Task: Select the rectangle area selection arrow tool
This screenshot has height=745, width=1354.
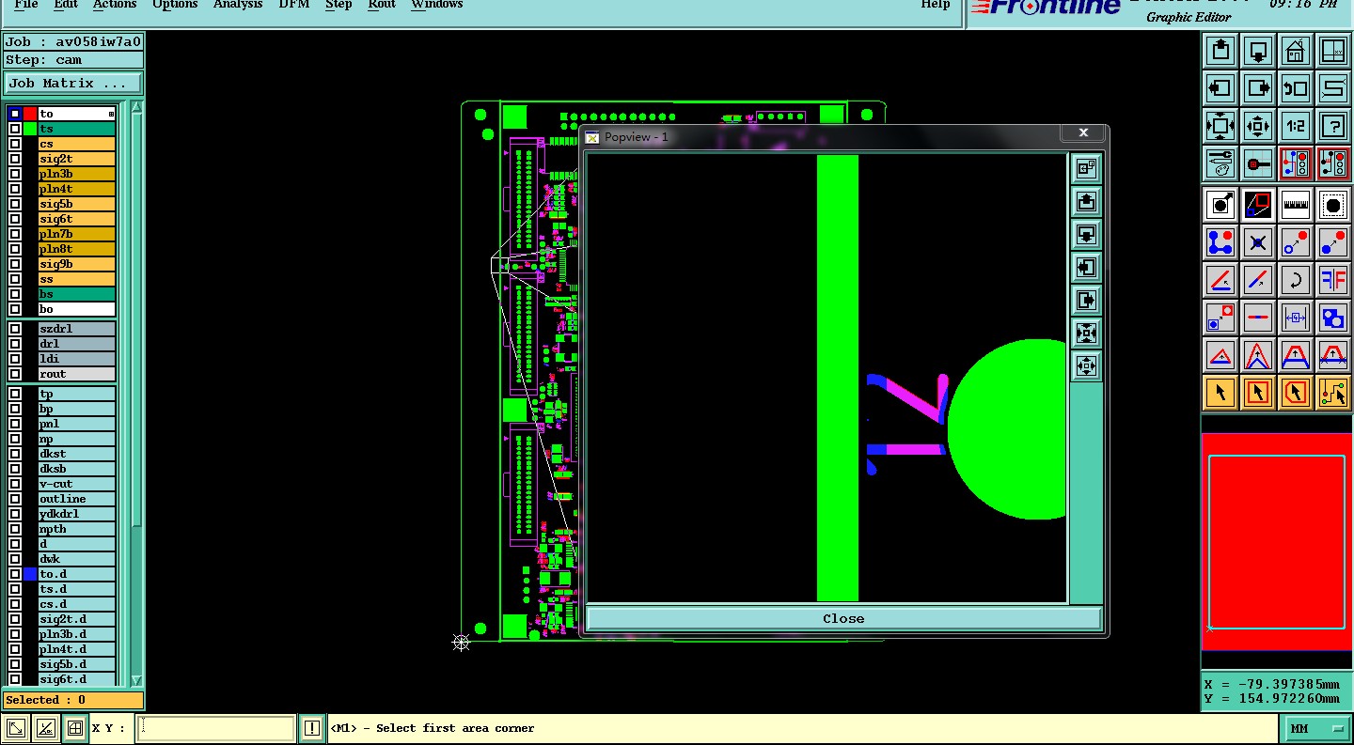Action: 1258,392
